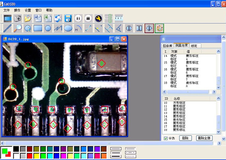Open image file folder icon
Viewport: 226px width, 160px height.
tap(28, 19)
